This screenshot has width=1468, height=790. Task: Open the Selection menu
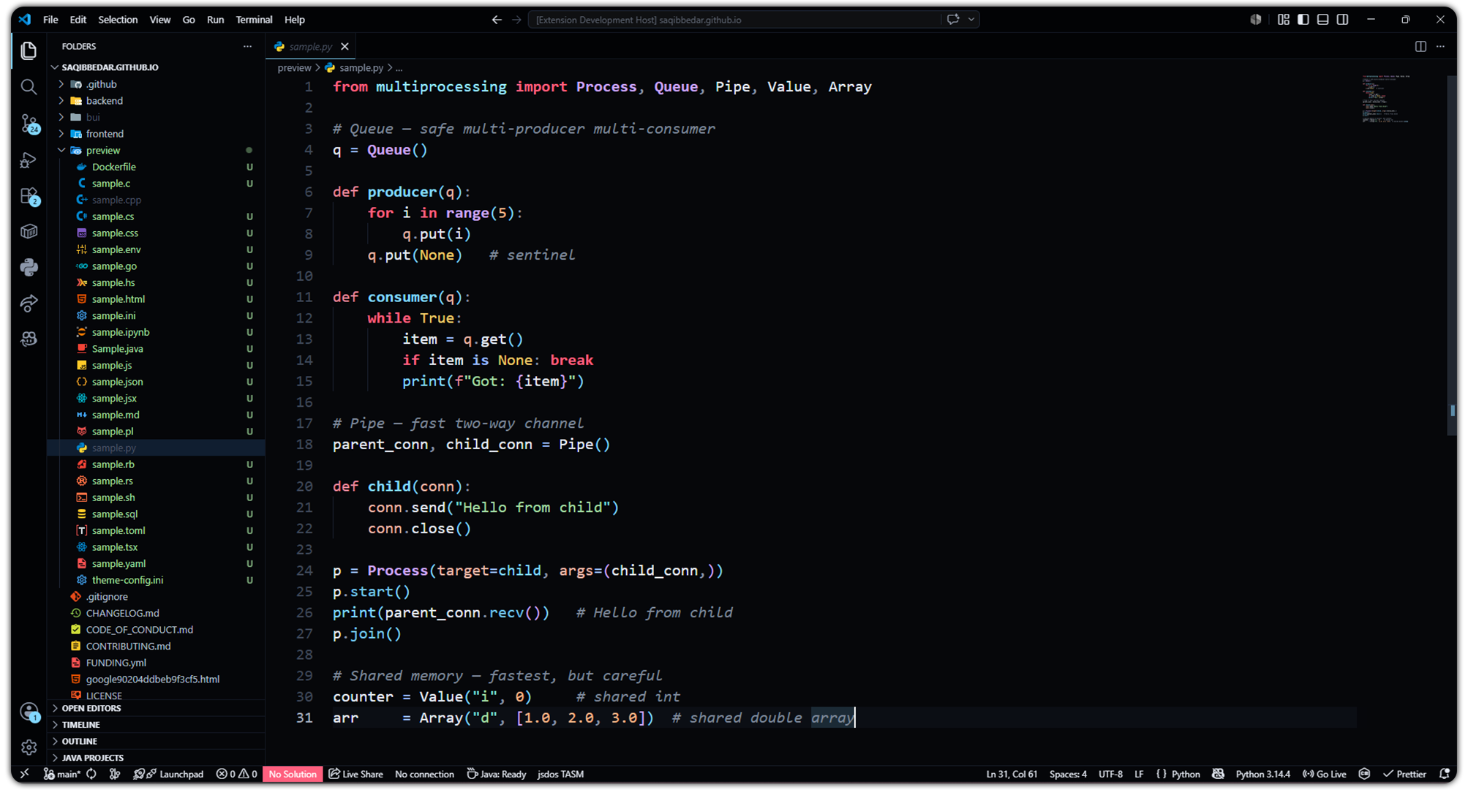coord(118,20)
